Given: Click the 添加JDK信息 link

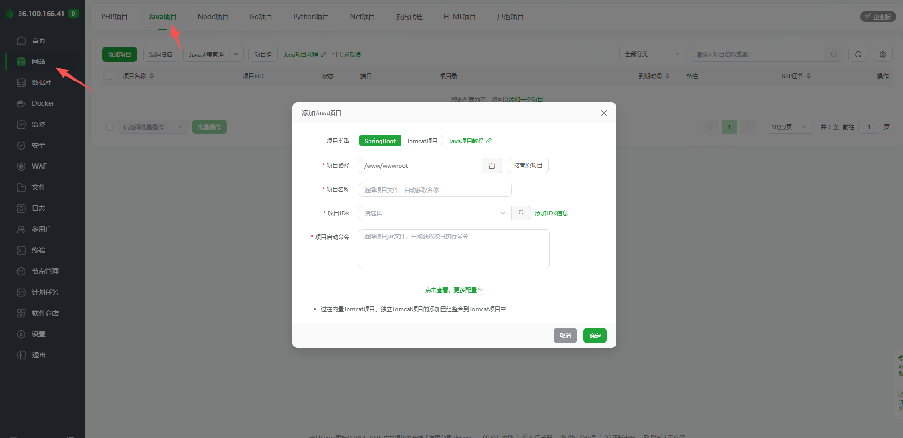Looking at the screenshot, I should click(551, 213).
